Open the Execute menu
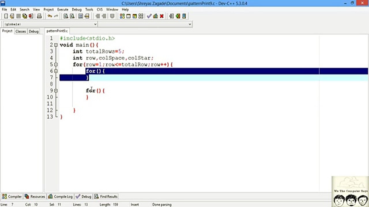369x207 pixels. 63,9
